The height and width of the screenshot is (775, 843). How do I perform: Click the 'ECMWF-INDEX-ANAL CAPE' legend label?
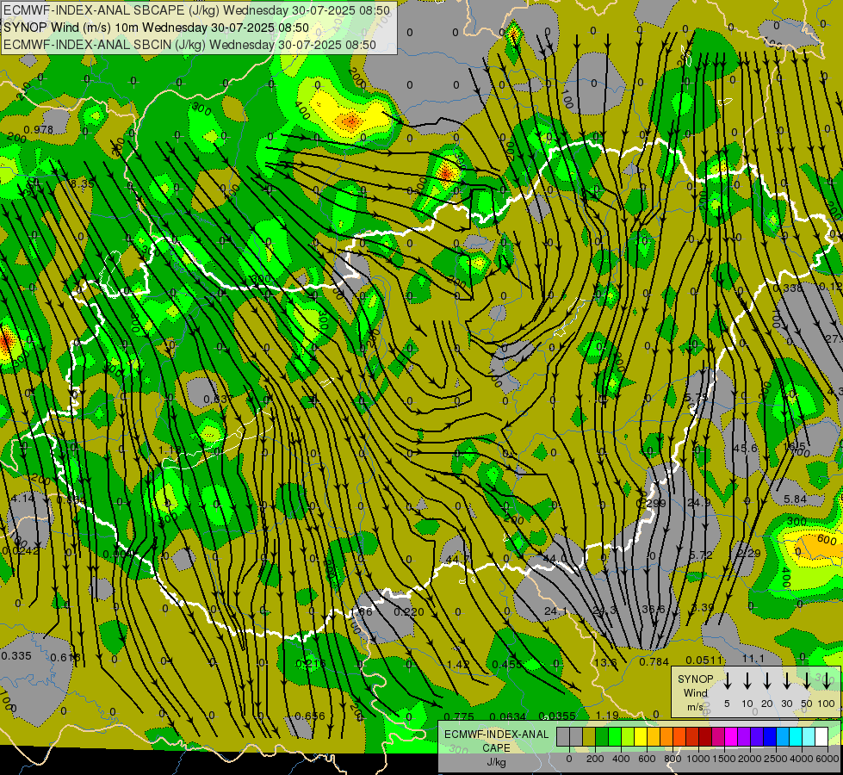pos(496,741)
